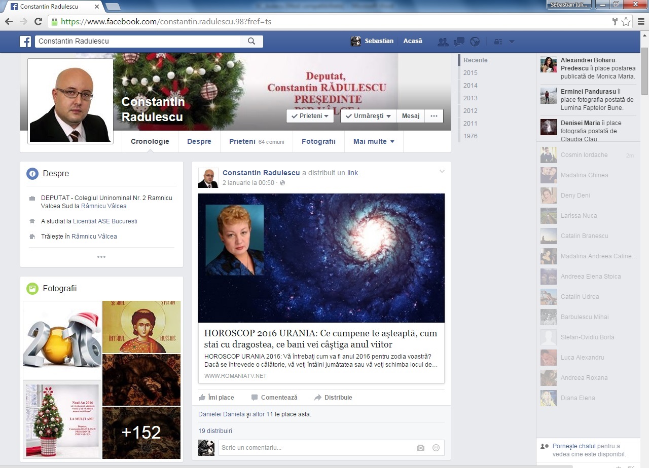Click the browser forward arrow
This screenshot has width=649, height=468.
tap(23, 22)
